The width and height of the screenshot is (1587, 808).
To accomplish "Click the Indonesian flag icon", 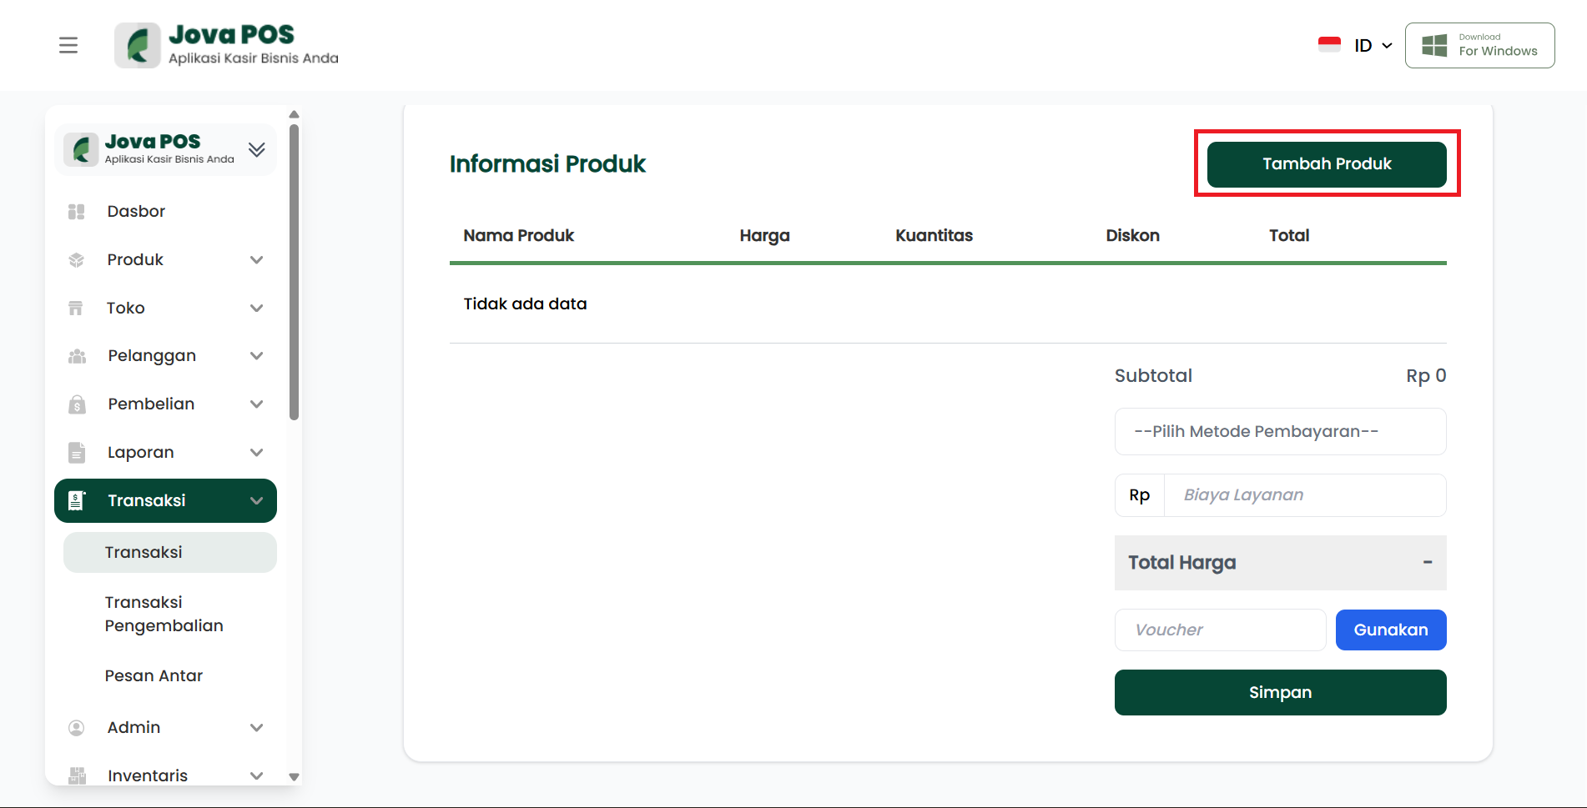I will point(1329,45).
